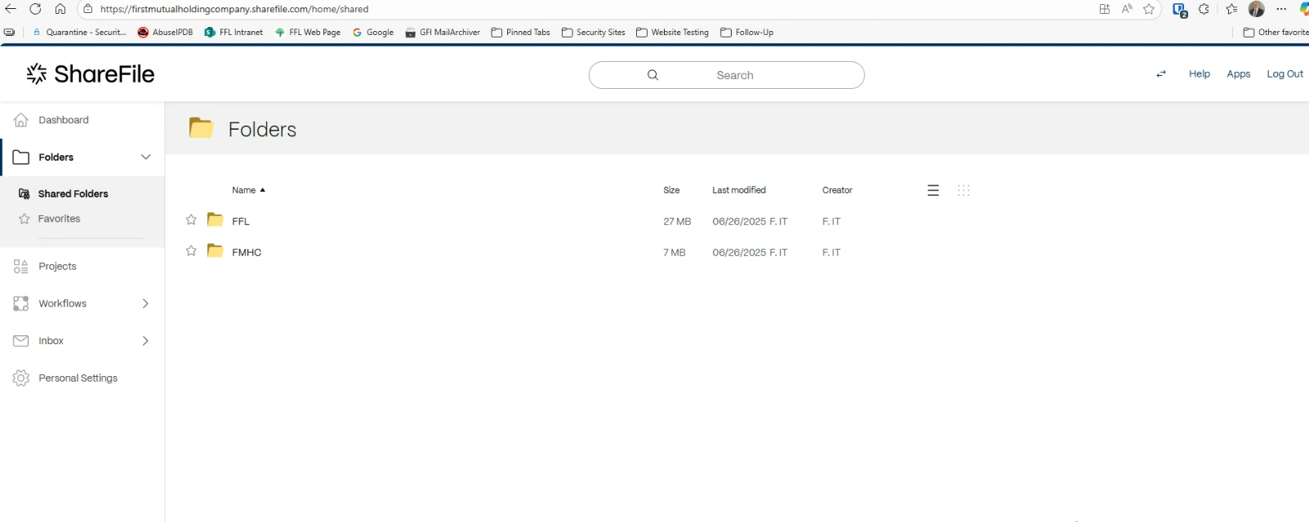Viewport: 1309px width, 522px height.
Task: Click the address bar URL
Action: [234, 9]
